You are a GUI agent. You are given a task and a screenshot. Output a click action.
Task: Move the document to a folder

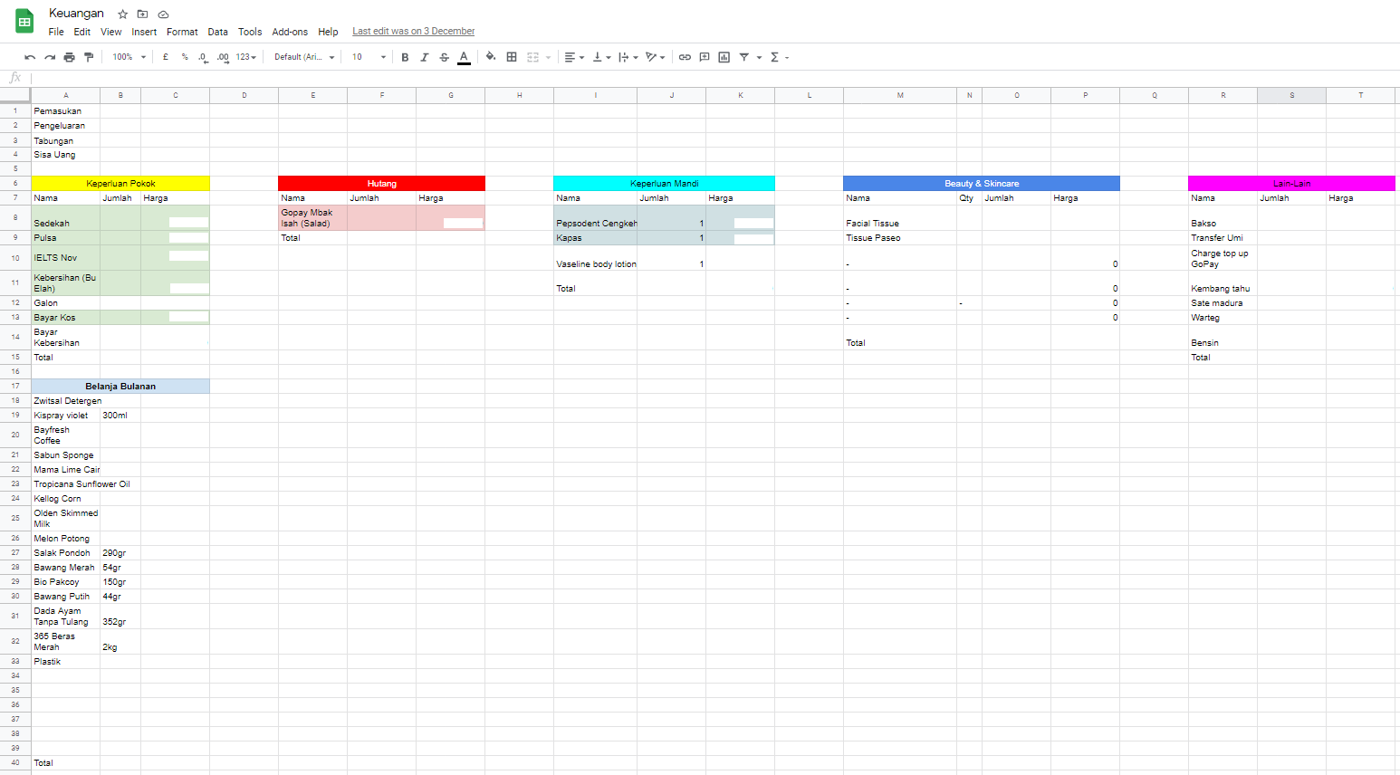142,14
